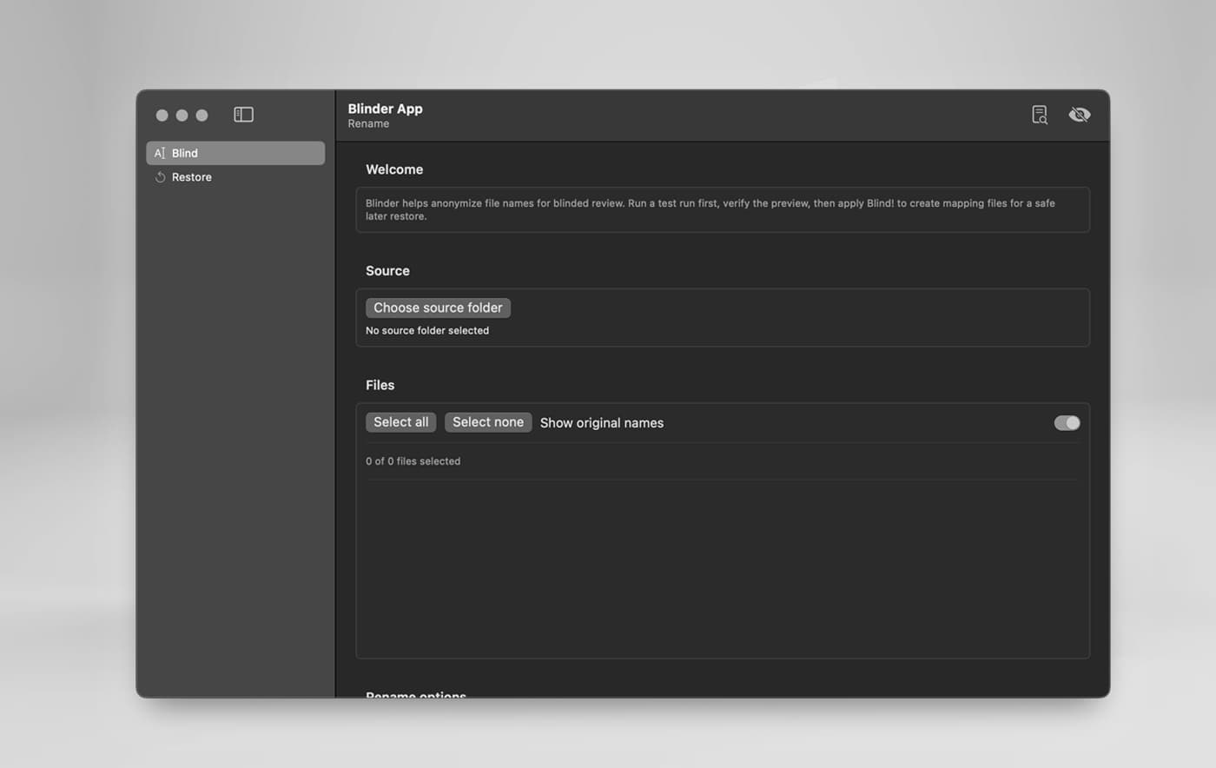
Task: Click the '0 of 0 files selected' text
Action: tap(413, 461)
